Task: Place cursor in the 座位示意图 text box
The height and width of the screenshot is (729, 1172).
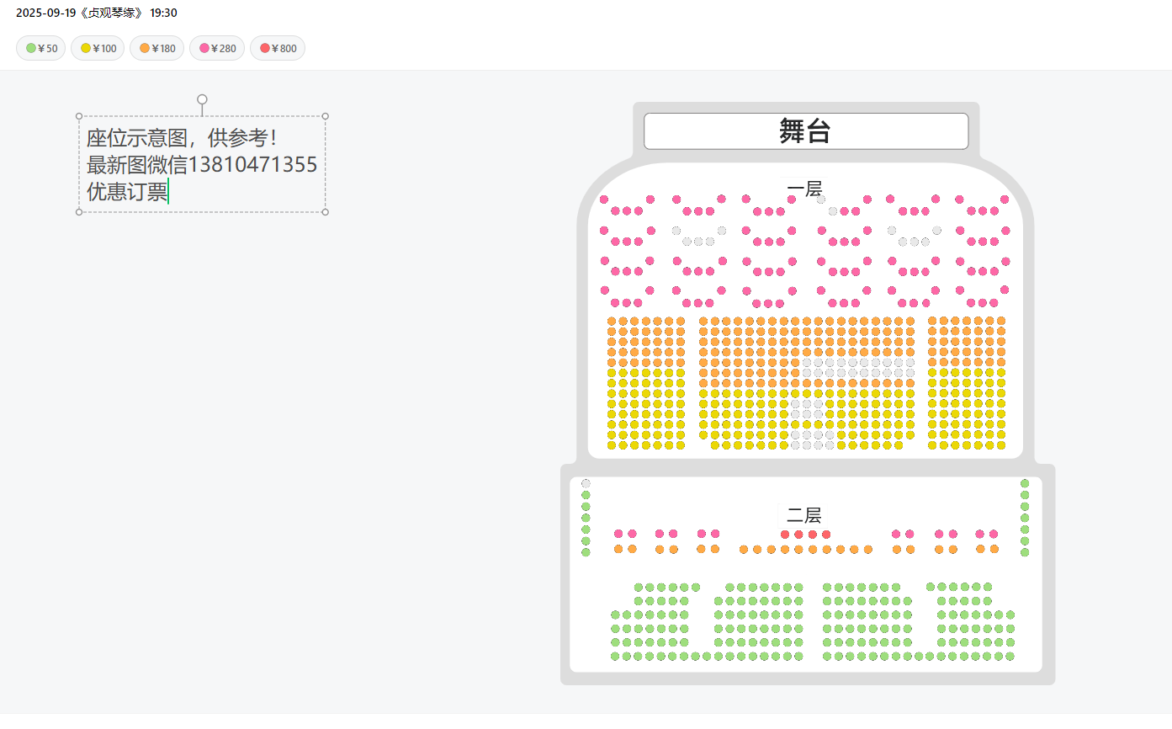Action: (x=202, y=164)
